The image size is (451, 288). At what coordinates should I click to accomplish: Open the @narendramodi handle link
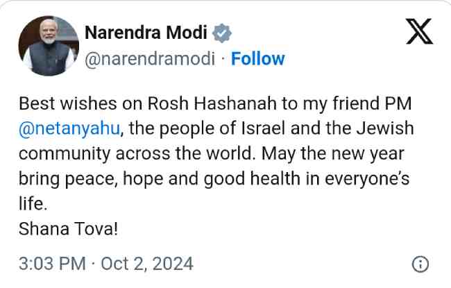pyautogui.click(x=150, y=59)
